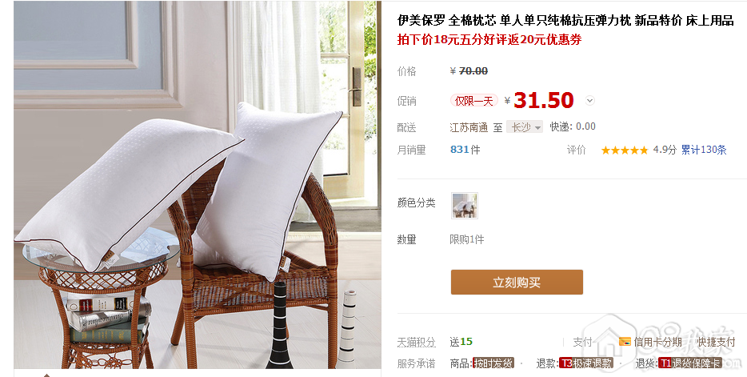Screen dimensions: 747x377
Task: Click the 送15 Tmall points value
Action: [x=461, y=342]
